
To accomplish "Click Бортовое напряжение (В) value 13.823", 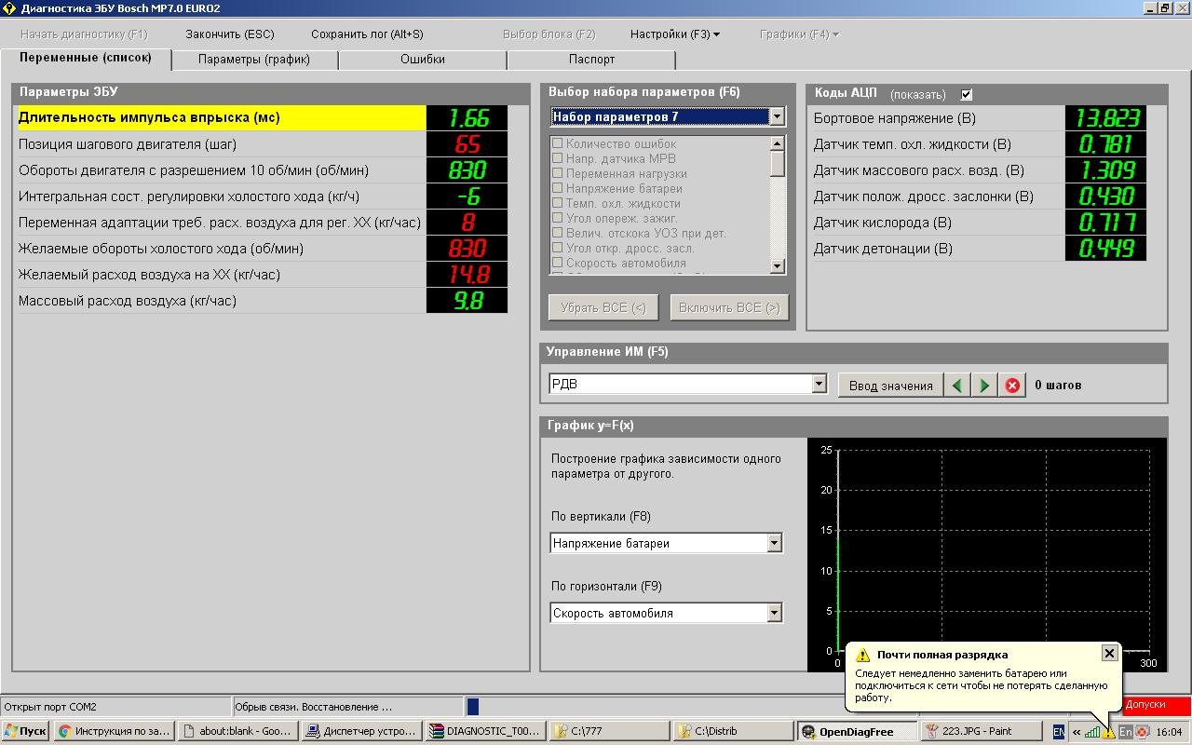I will 1105,118.
